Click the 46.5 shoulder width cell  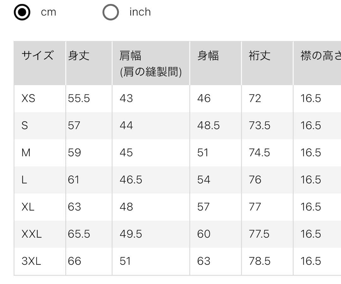tap(131, 180)
